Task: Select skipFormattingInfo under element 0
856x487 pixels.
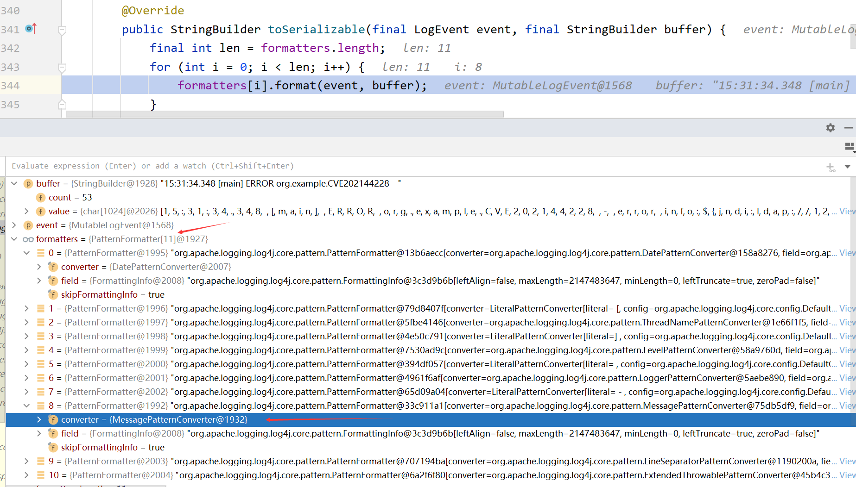Action: click(428, 294)
